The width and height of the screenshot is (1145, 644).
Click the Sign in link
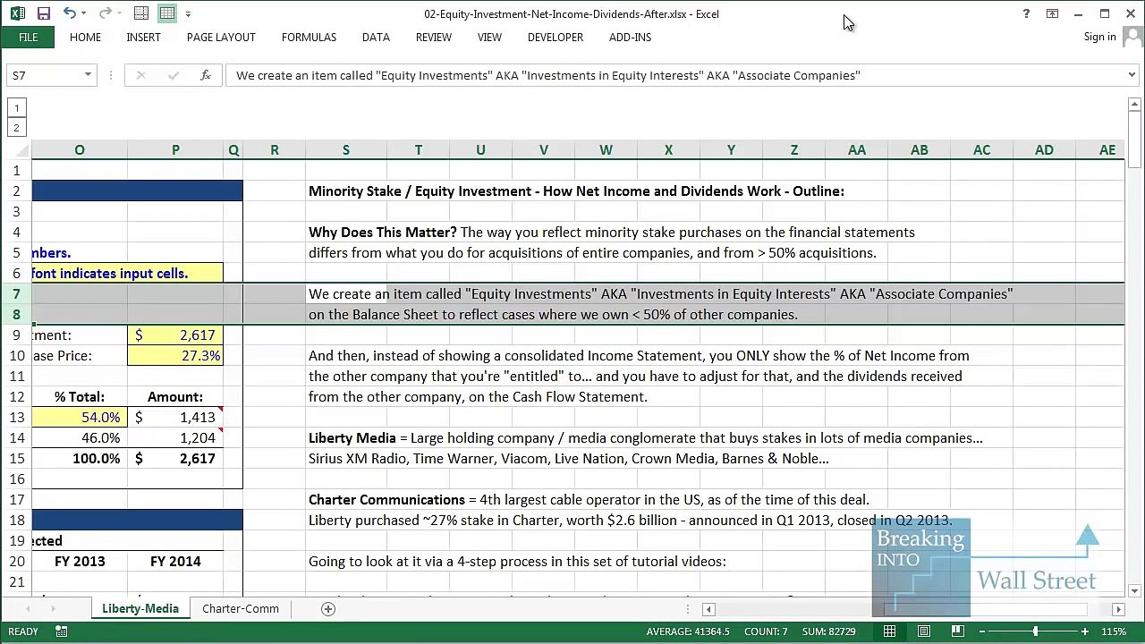[1099, 37]
